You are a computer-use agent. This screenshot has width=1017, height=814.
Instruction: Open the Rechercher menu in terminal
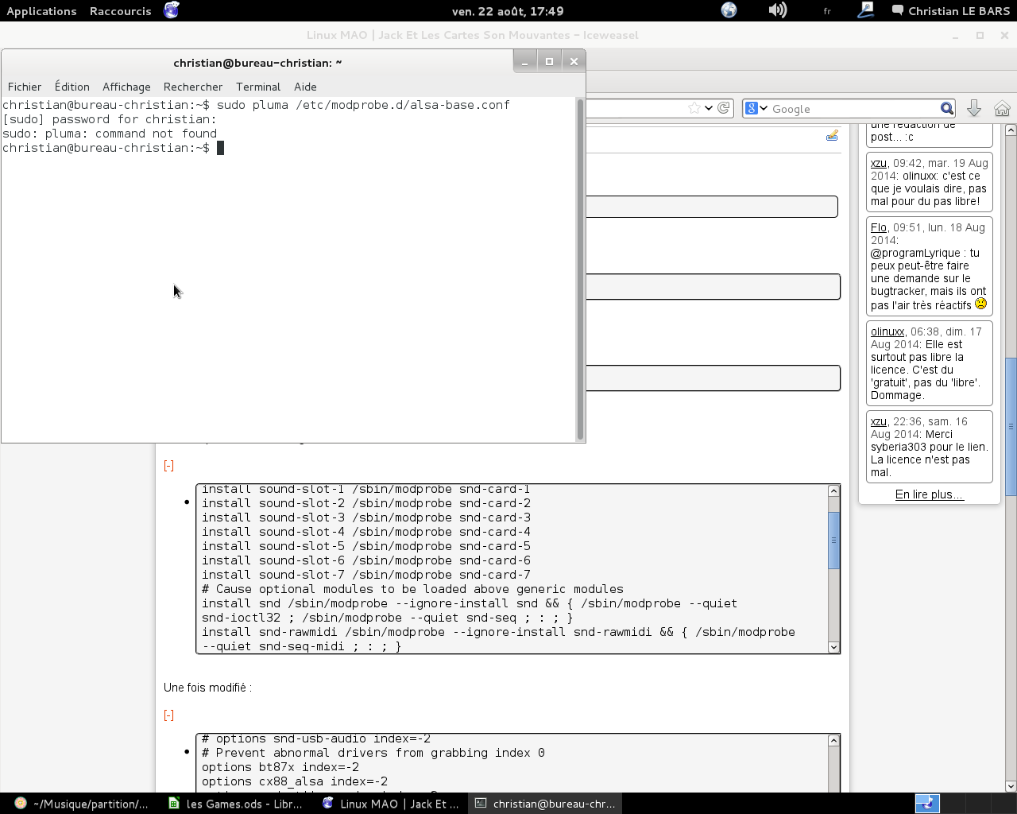point(193,87)
